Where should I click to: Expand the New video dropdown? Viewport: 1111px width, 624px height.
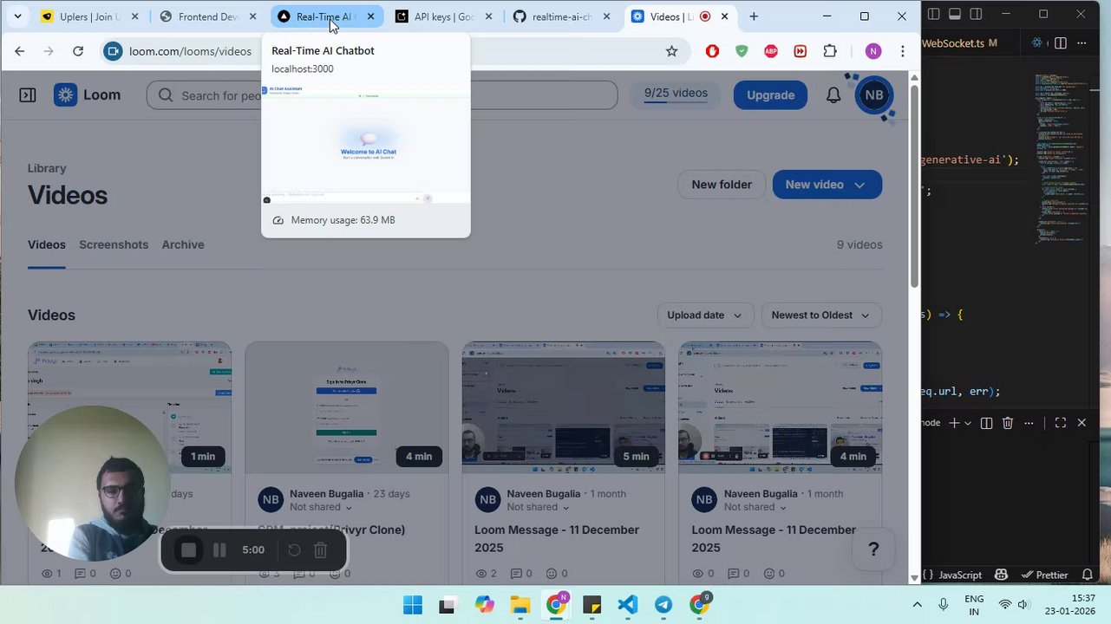pyautogui.click(x=859, y=185)
